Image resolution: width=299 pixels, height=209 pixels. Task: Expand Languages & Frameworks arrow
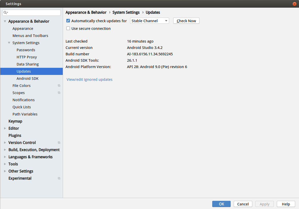[x=5, y=157]
